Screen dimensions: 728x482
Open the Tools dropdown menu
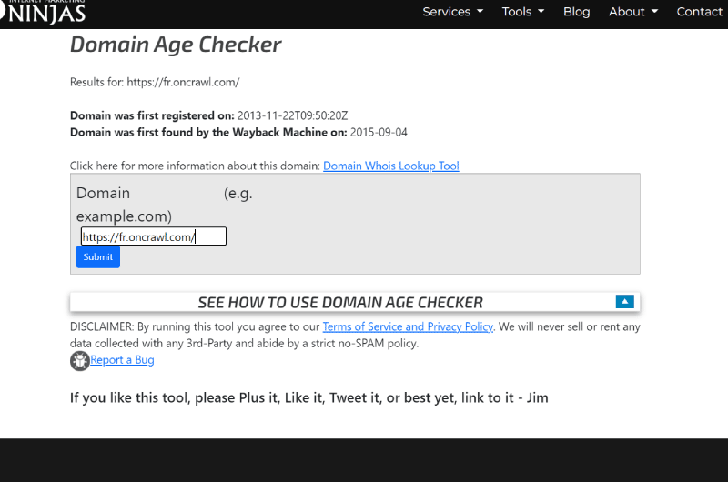click(522, 12)
